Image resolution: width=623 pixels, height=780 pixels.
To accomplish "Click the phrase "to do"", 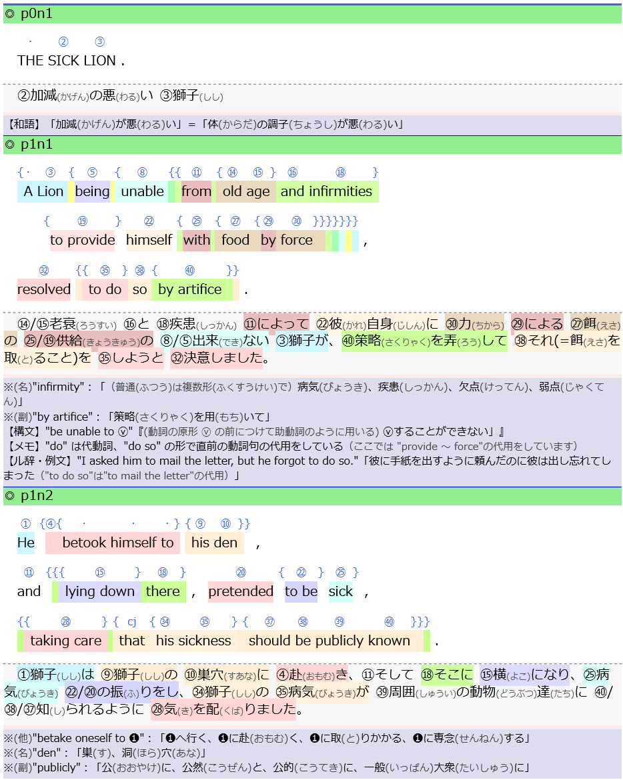I will [105, 289].
